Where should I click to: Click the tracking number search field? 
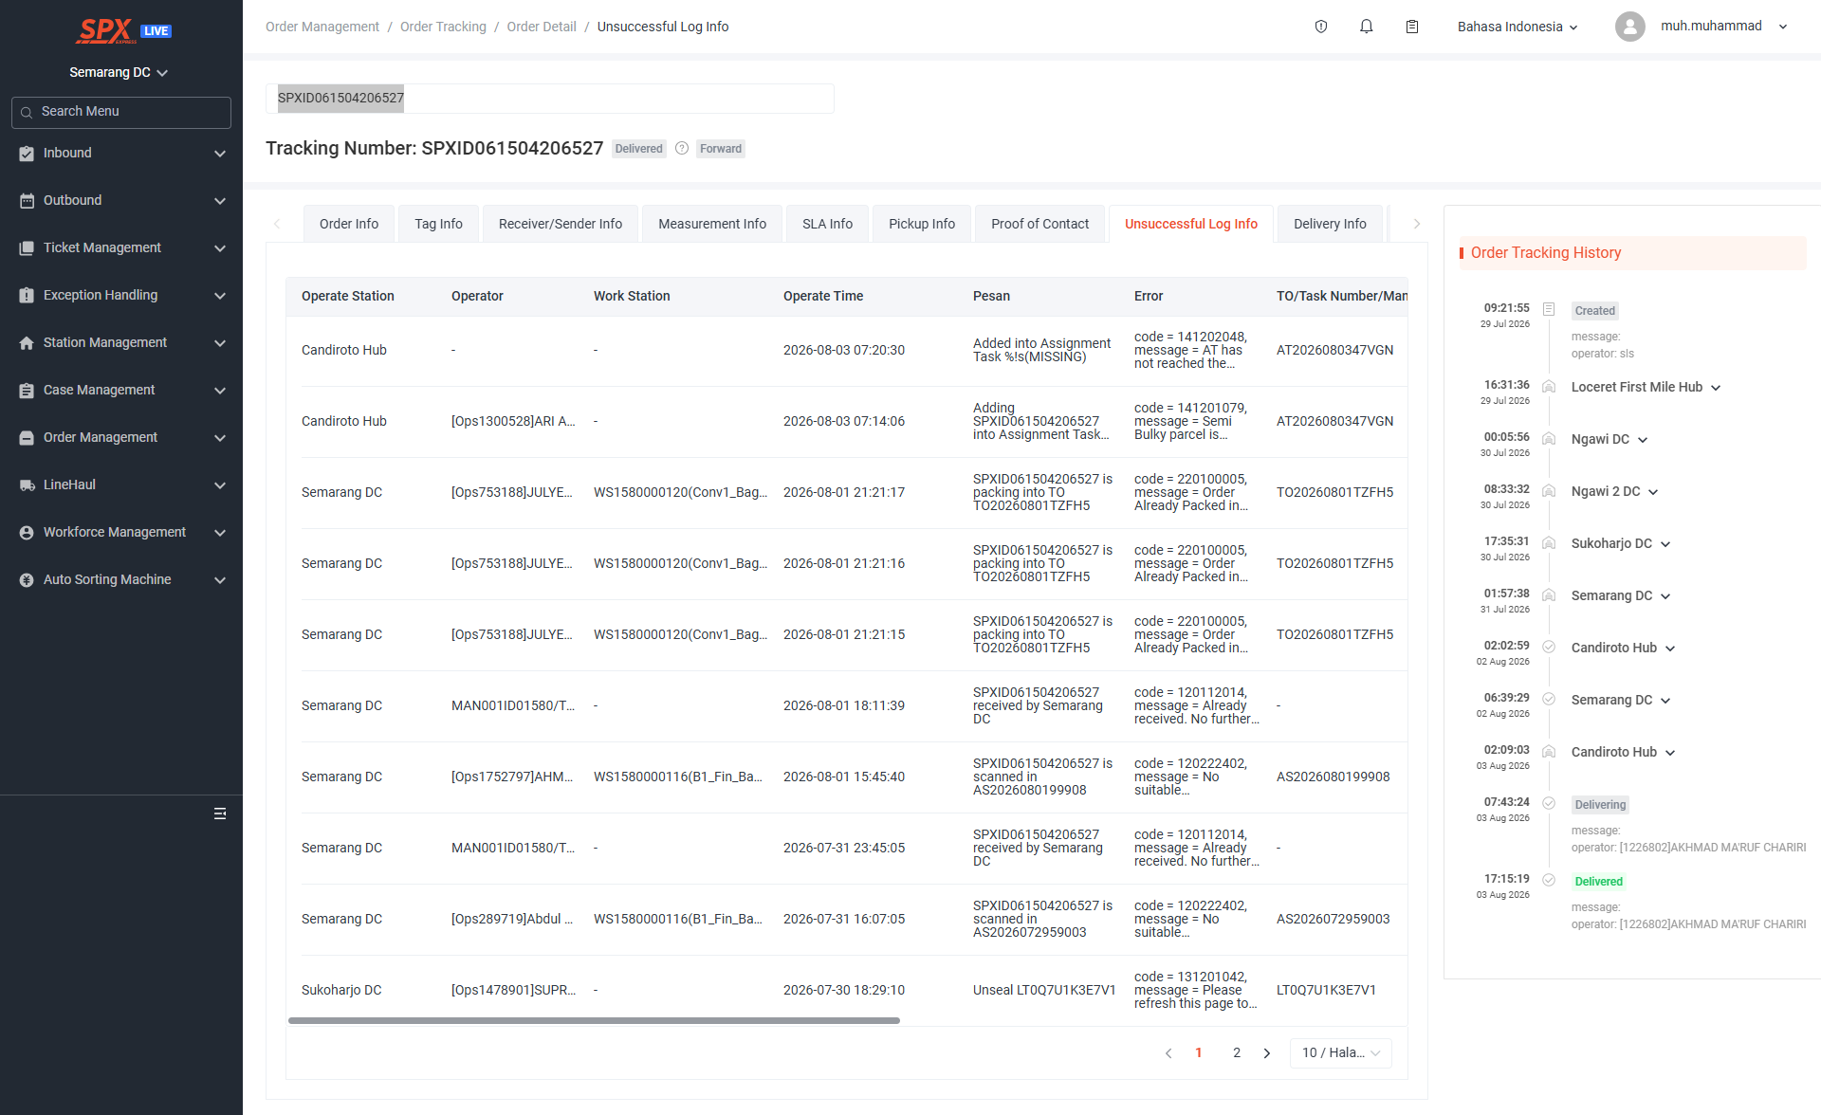tap(550, 99)
